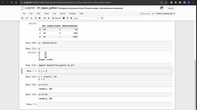Image resolution: width=197 pixels, height=110 pixels.
Task: Click the 'area' column header
Action: coord(44,26)
